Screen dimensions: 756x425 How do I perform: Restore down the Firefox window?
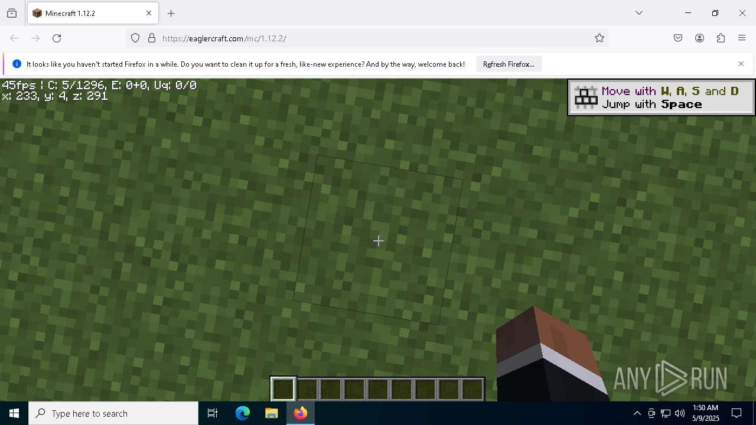[715, 13]
